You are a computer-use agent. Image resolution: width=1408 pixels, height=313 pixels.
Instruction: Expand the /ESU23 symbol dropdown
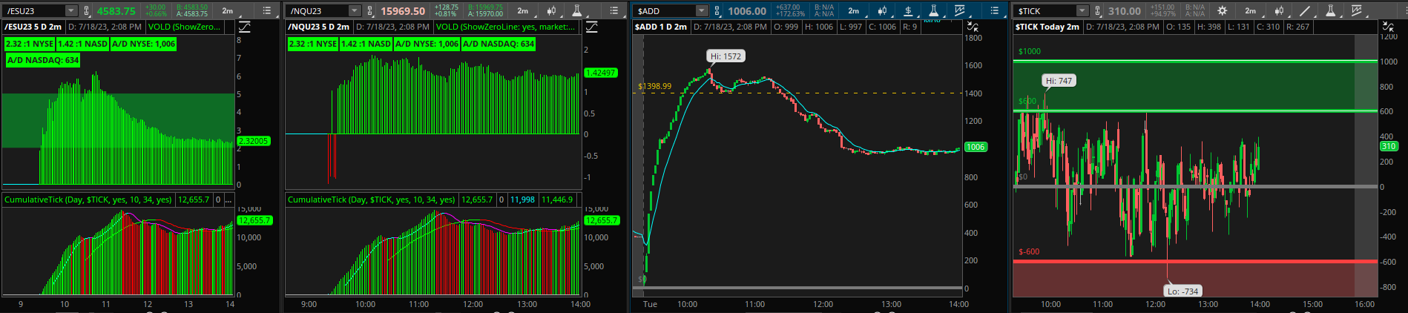[x=70, y=11]
